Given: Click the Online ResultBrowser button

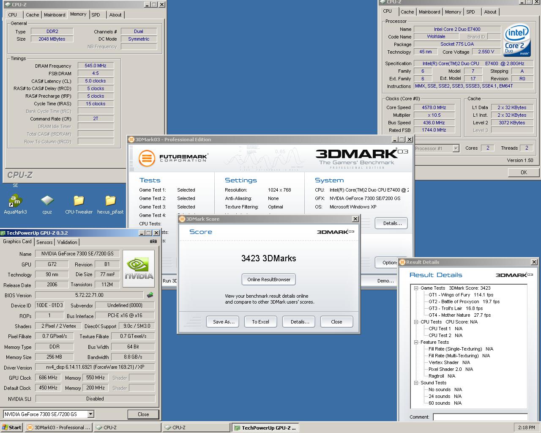Looking at the screenshot, I should pos(269,280).
